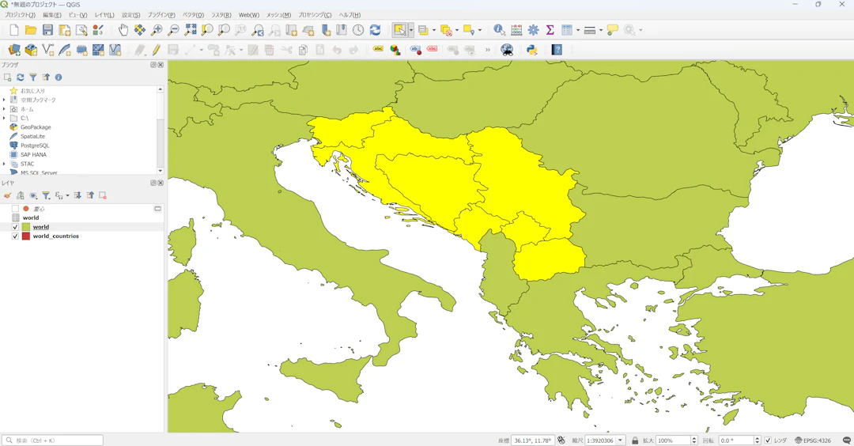
Task: Activate the Pan Map hand tool
Action: [123, 30]
